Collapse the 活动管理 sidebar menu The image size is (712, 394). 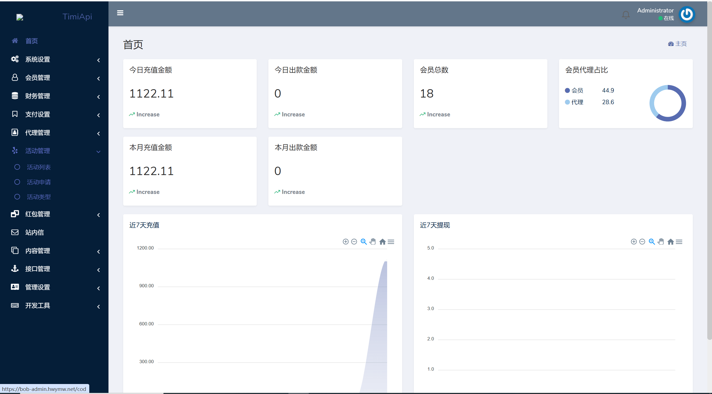click(x=38, y=151)
